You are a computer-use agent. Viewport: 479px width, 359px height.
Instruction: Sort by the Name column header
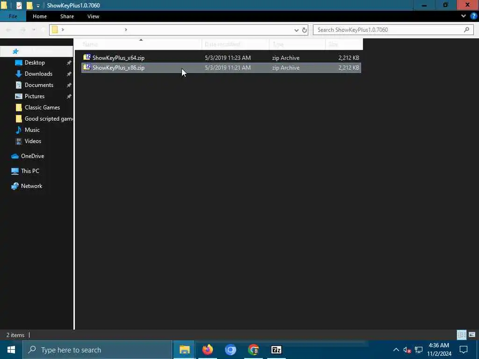coord(138,44)
